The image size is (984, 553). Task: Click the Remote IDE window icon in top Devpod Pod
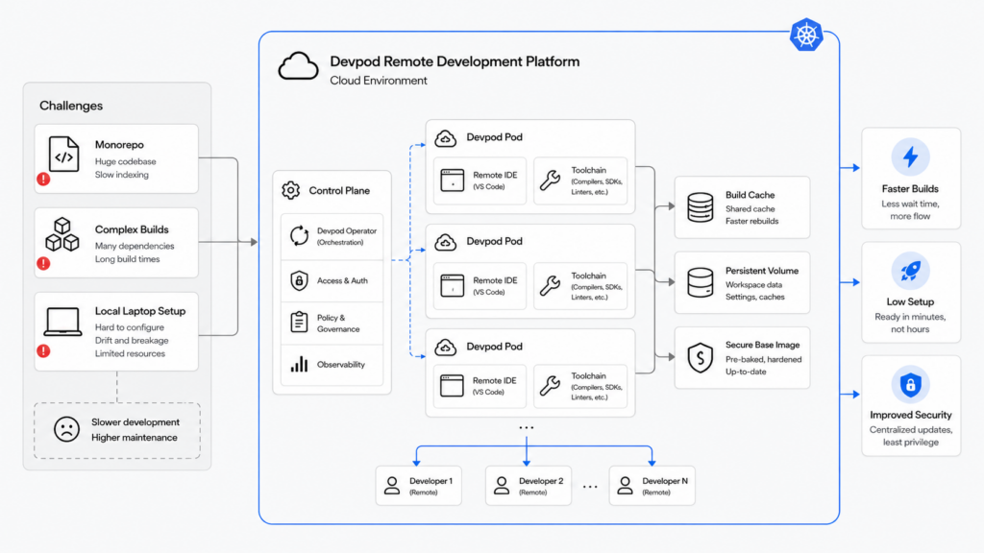pyautogui.click(x=452, y=180)
